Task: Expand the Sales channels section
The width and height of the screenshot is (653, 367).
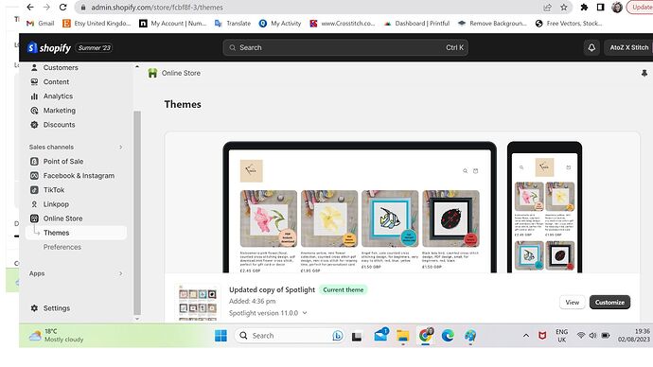Action: 121,148
